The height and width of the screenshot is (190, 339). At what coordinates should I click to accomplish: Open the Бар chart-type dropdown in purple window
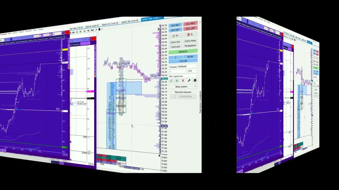click(x=57, y=34)
